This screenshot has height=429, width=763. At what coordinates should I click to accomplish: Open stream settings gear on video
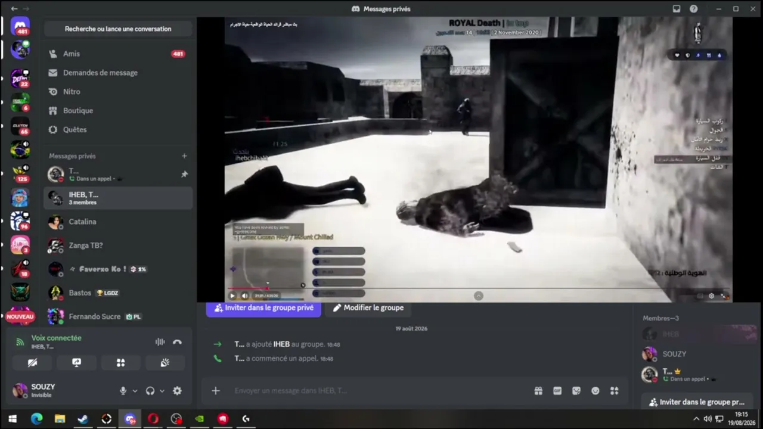tap(711, 296)
